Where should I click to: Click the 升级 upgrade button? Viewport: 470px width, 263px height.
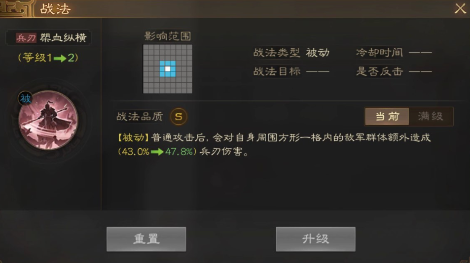(x=316, y=239)
